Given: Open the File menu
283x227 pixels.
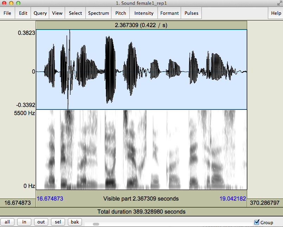Looking at the screenshot, I should [x=7, y=13].
